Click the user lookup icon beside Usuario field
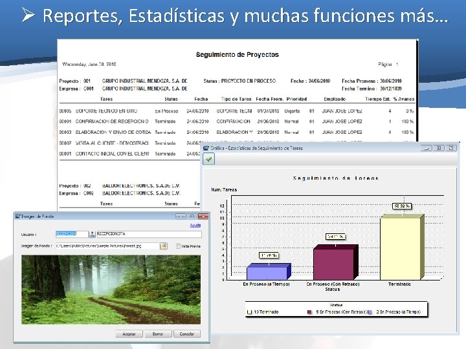The width and height of the screenshot is (466, 349). (92, 234)
